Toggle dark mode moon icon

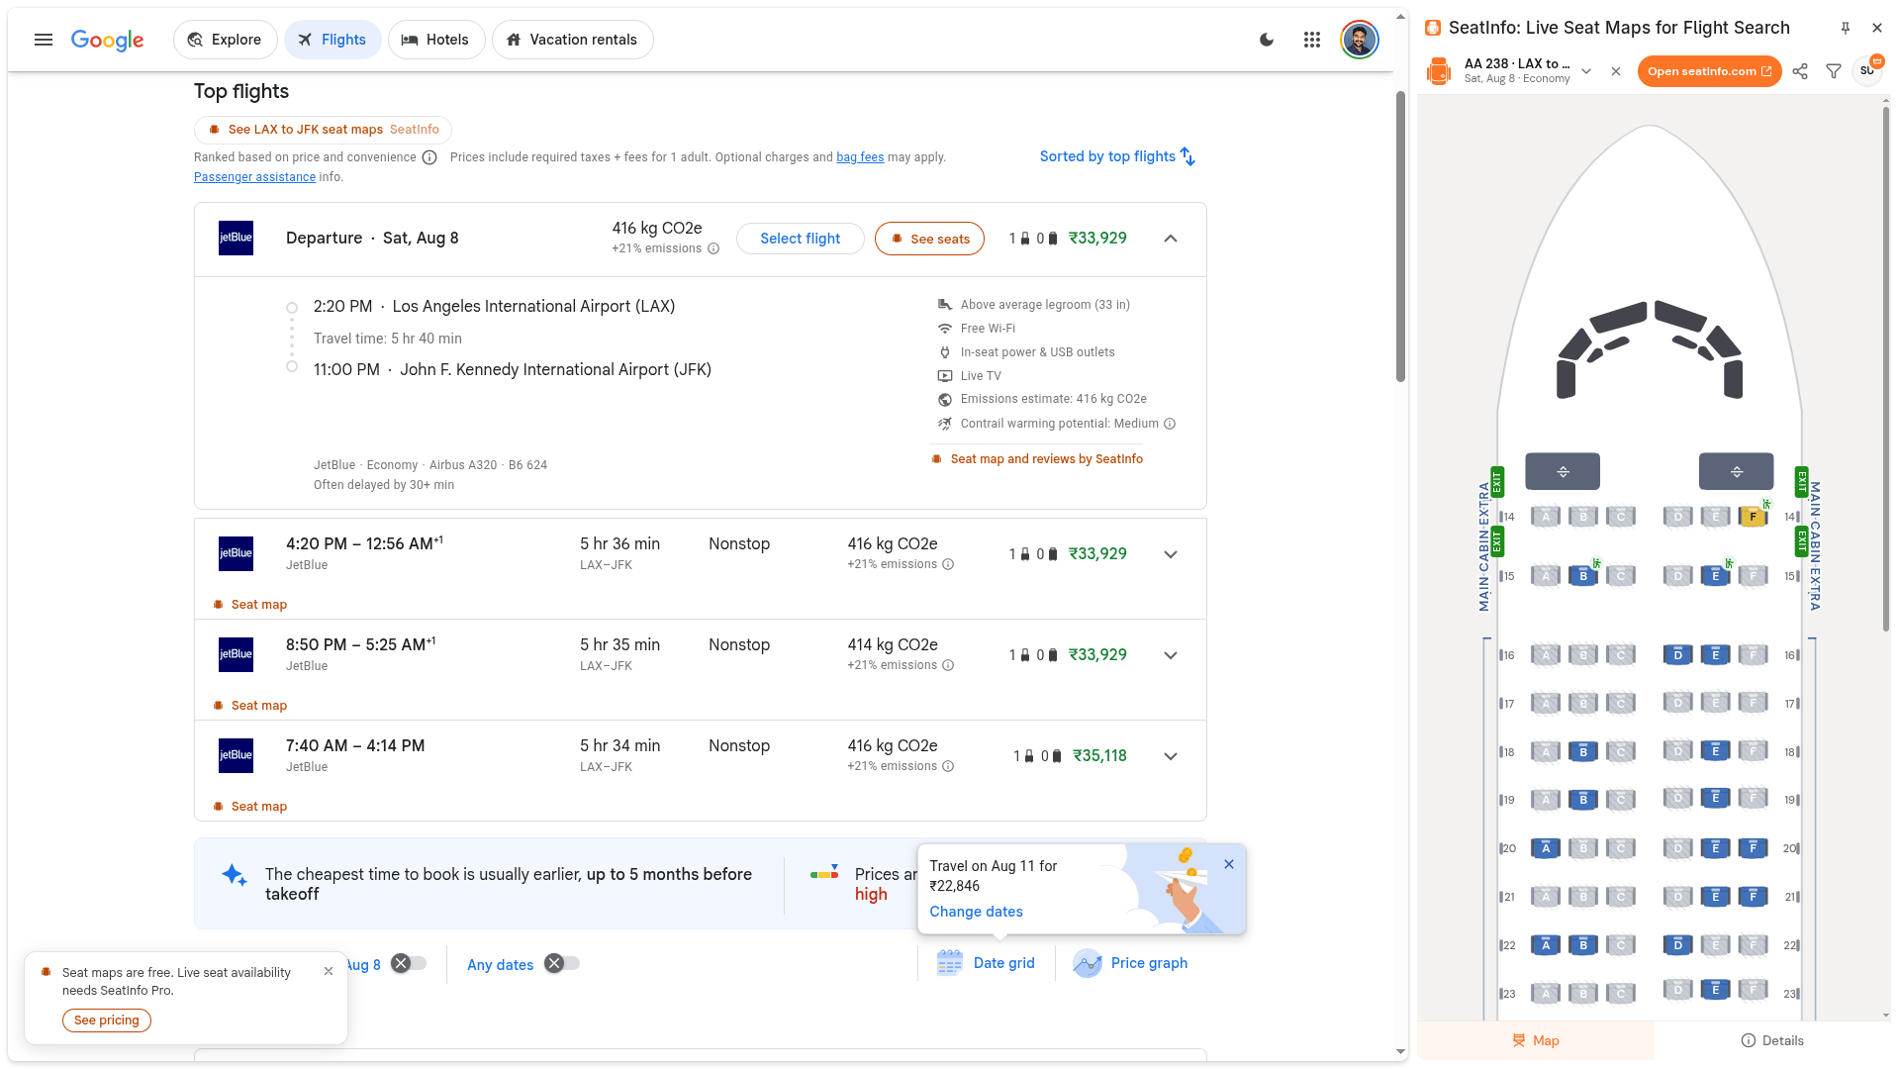[x=1267, y=40]
